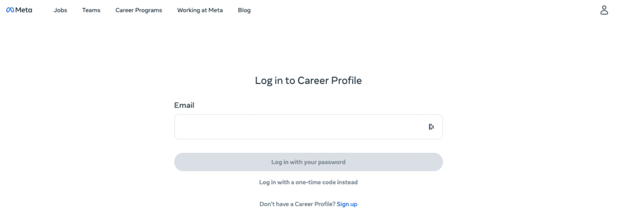The width and height of the screenshot is (629, 222).
Task: Choose Log in with a one-time code instead
Action: click(308, 182)
